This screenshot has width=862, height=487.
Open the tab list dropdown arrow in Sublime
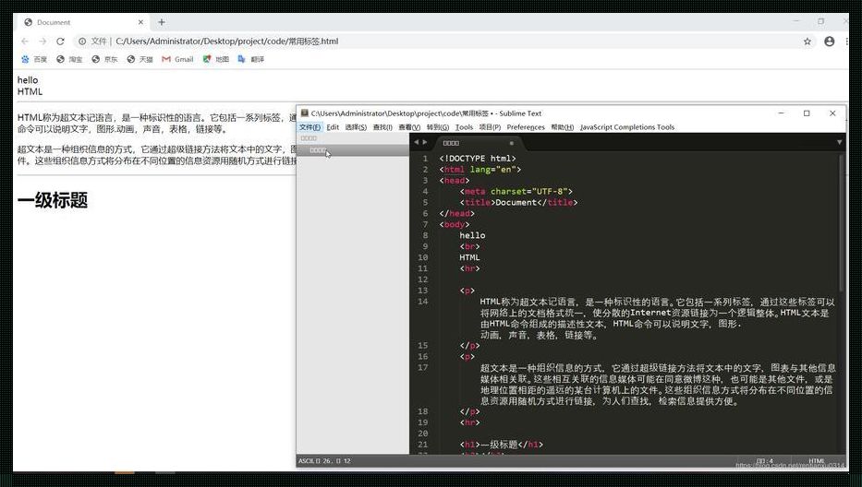(839, 142)
